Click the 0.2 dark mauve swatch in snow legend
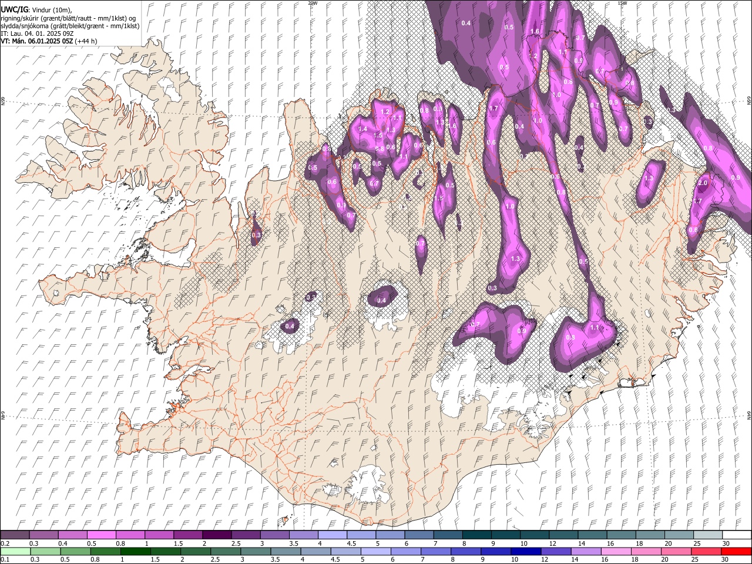 point(15,535)
